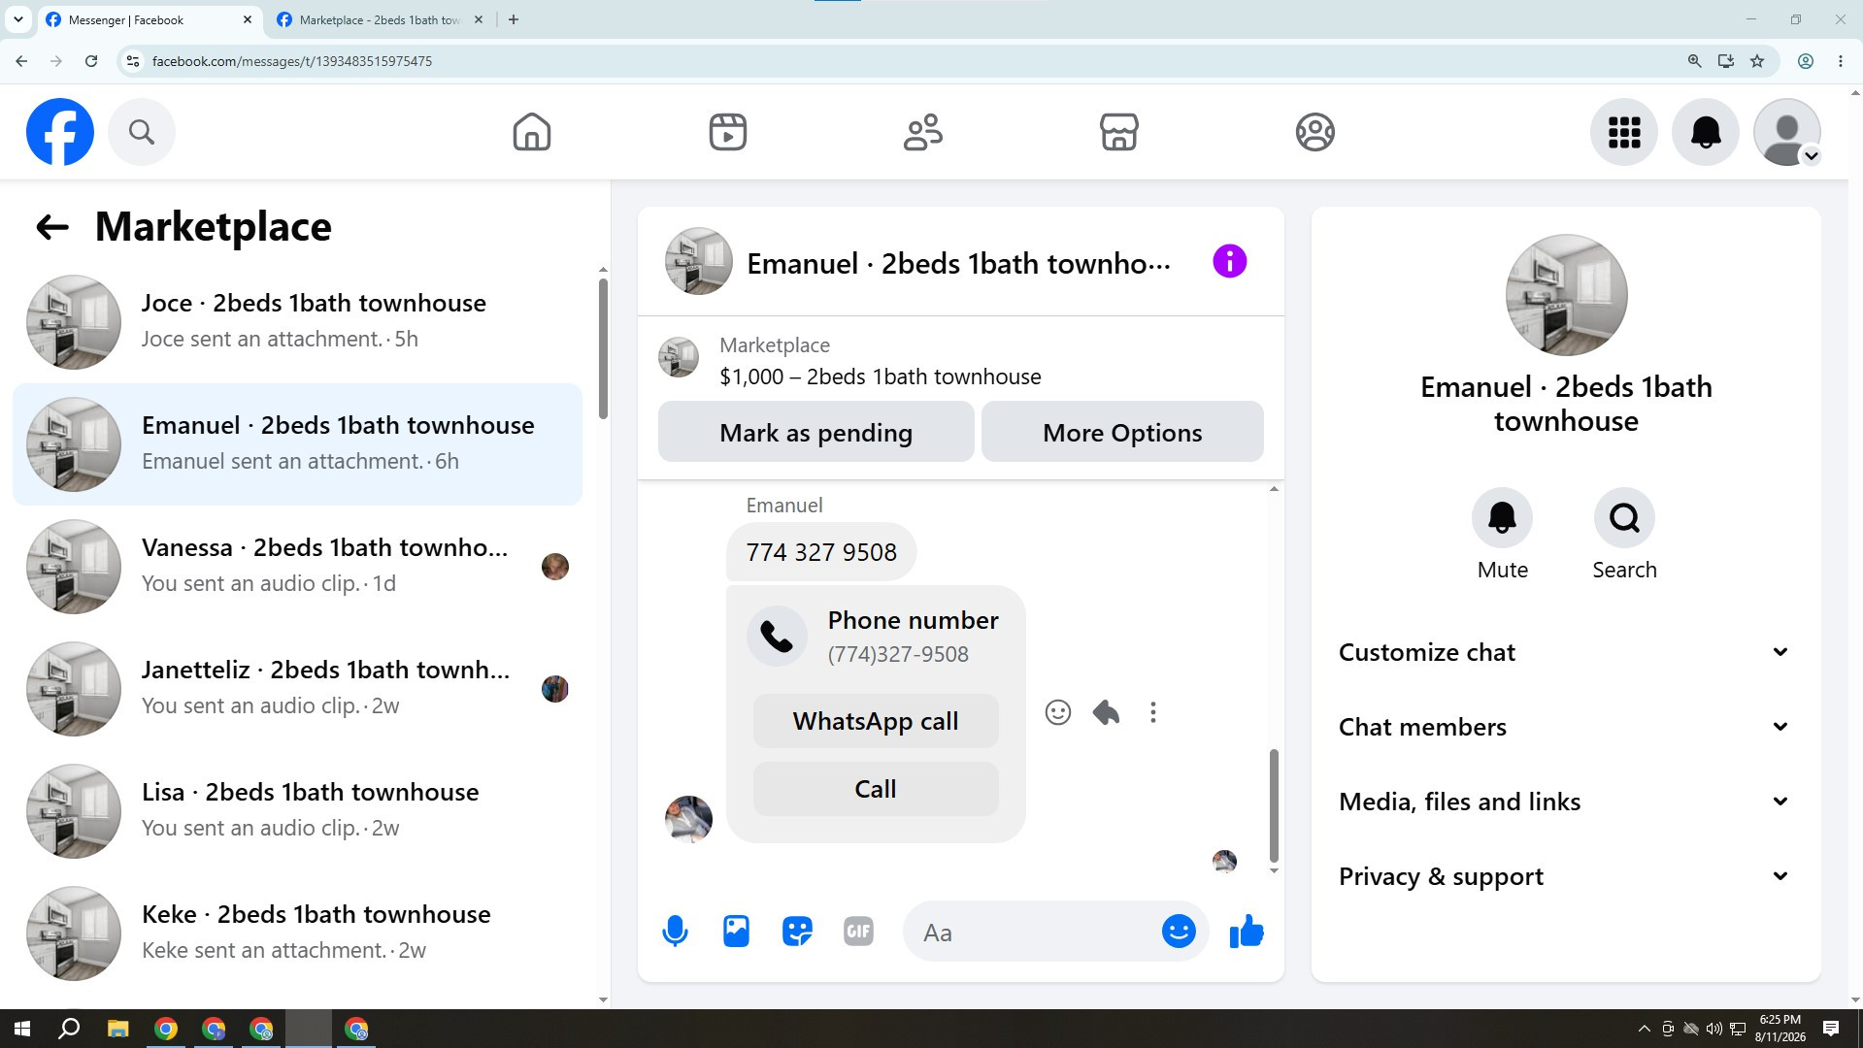
Task: Close the Messenger browser tab
Action: tap(247, 19)
